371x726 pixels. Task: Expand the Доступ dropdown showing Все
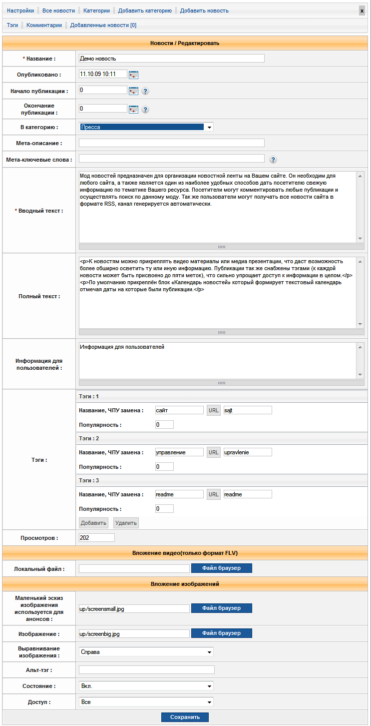pos(146,702)
